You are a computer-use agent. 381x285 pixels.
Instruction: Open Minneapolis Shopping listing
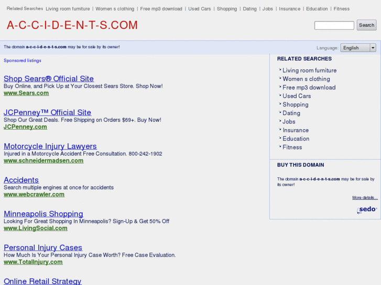43,214
